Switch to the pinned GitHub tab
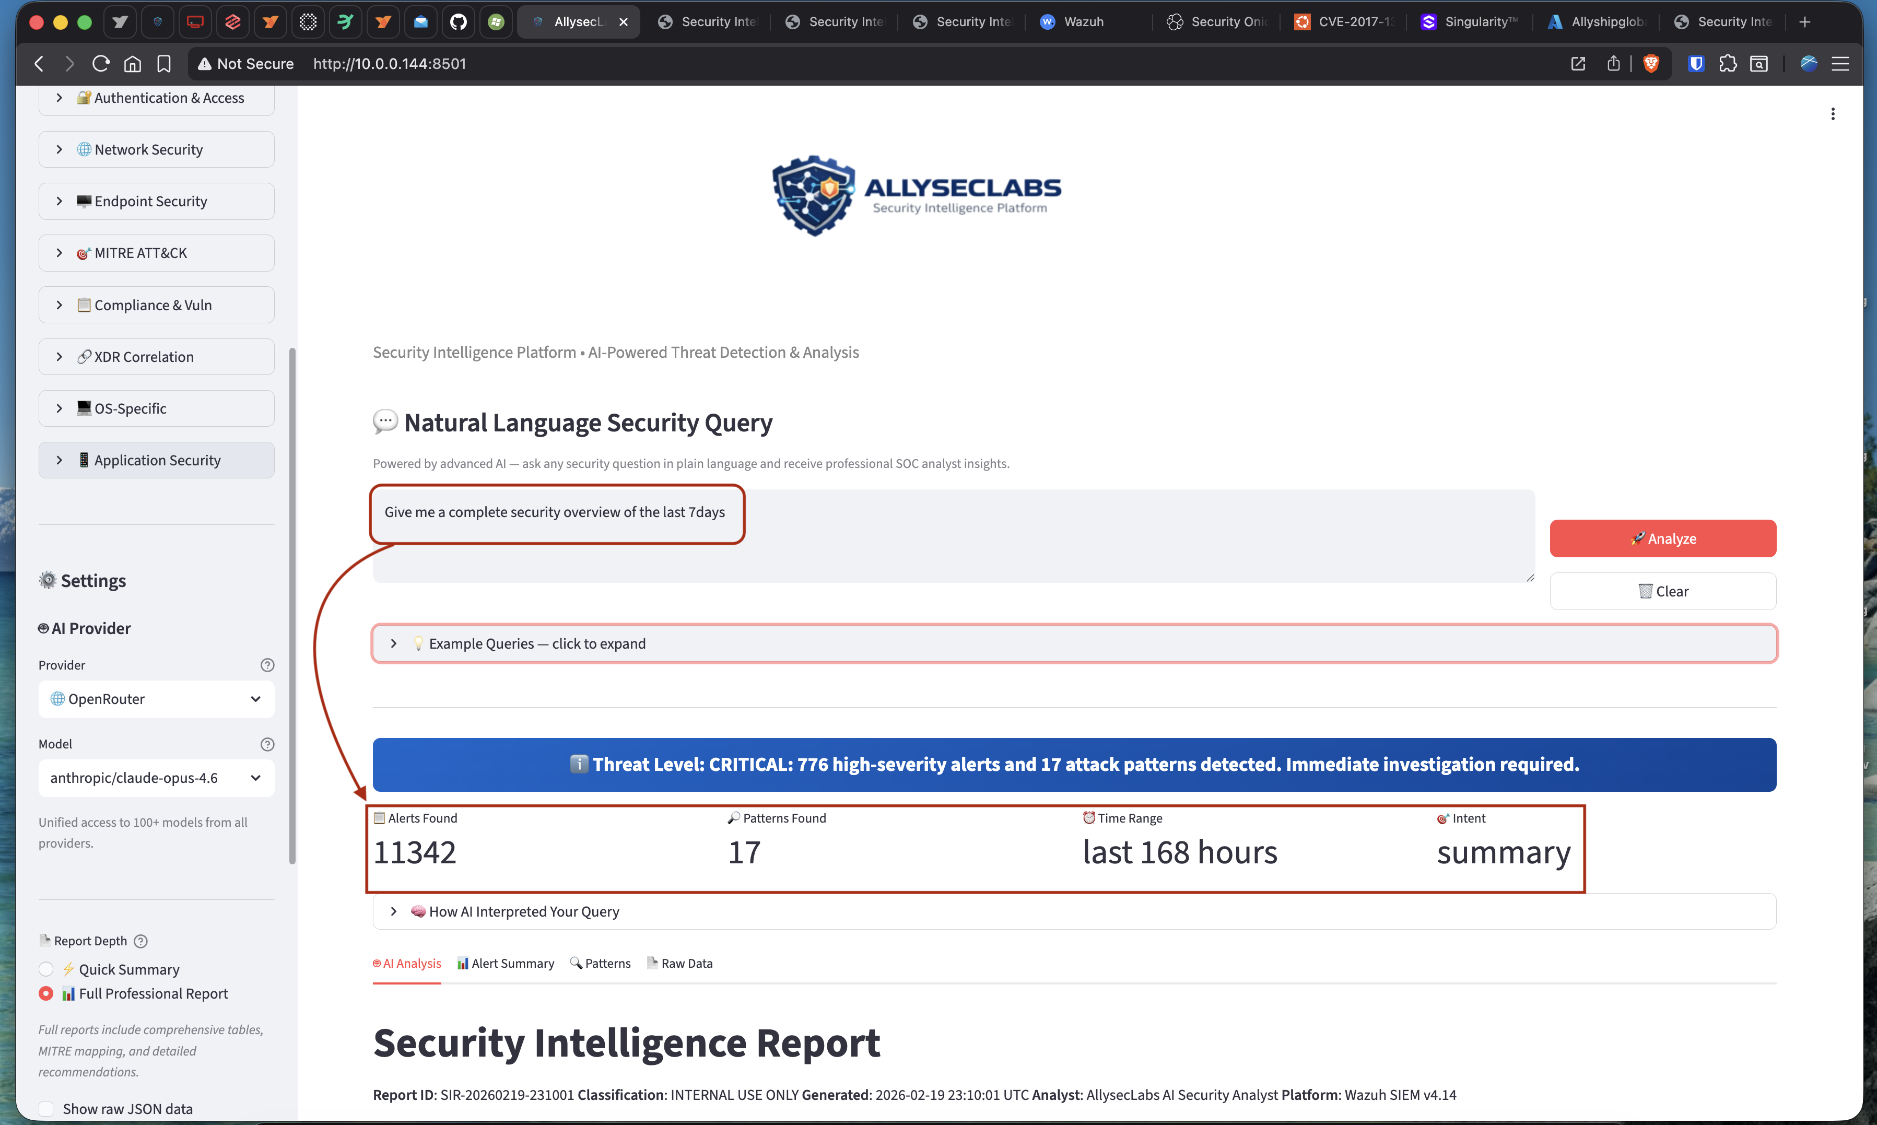 [459, 22]
